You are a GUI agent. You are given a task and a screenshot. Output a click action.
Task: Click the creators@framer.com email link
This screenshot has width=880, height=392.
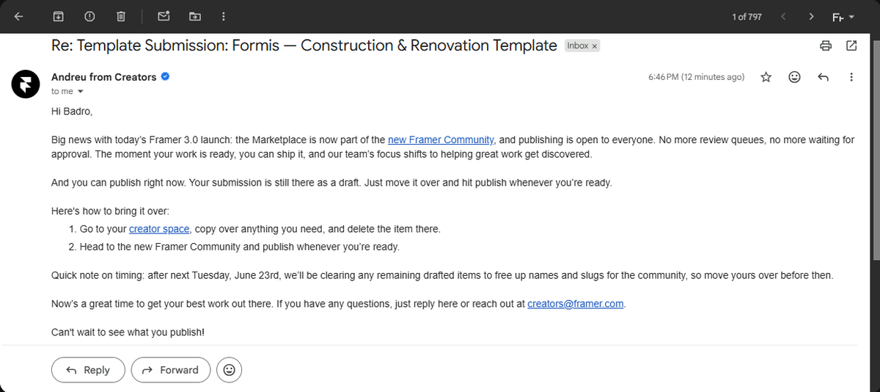(576, 303)
